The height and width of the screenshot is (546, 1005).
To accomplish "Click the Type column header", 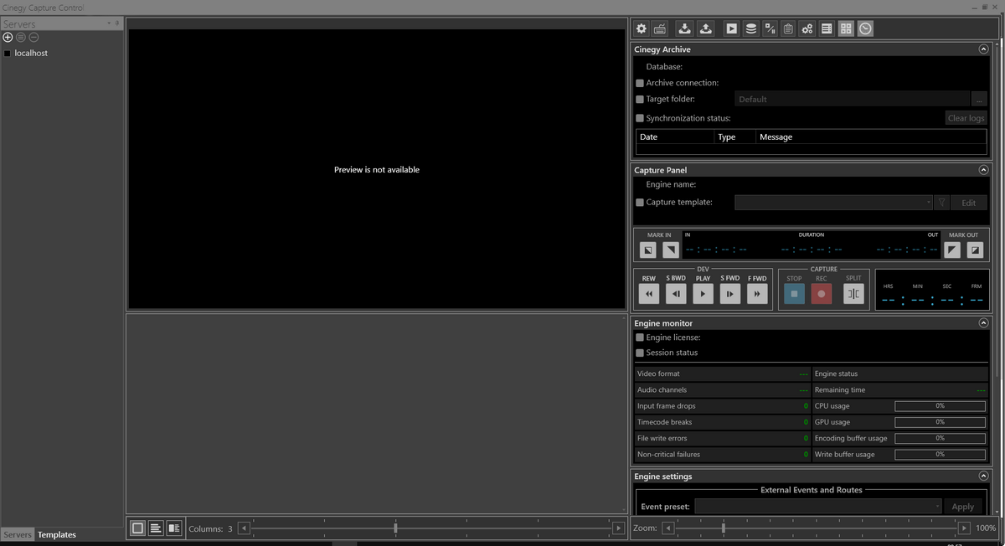I will pyautogui.click(x=735, y=136).
